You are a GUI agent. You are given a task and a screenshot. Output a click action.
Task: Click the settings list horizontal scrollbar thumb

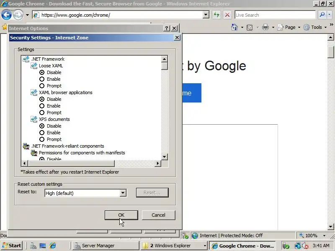tap(71, 163)
